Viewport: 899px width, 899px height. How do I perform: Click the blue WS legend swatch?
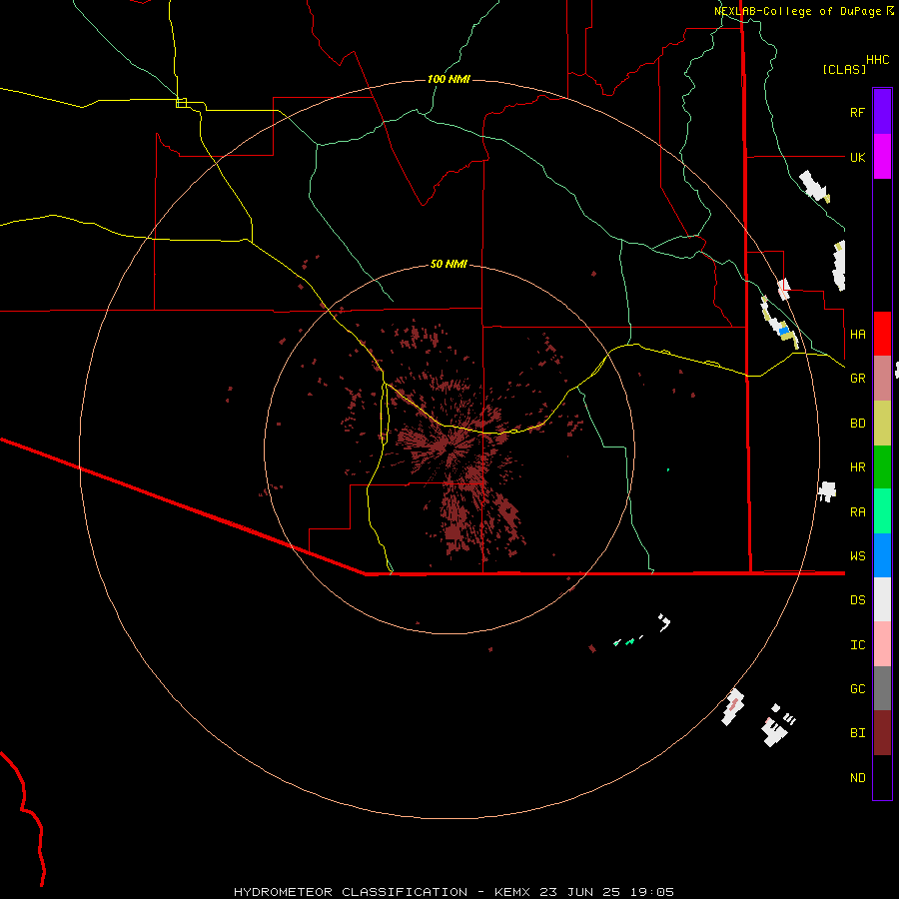click(x=882, y=555)
